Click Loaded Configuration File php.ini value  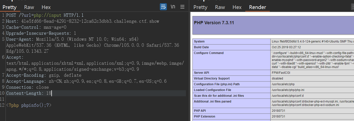click(288, 90)
